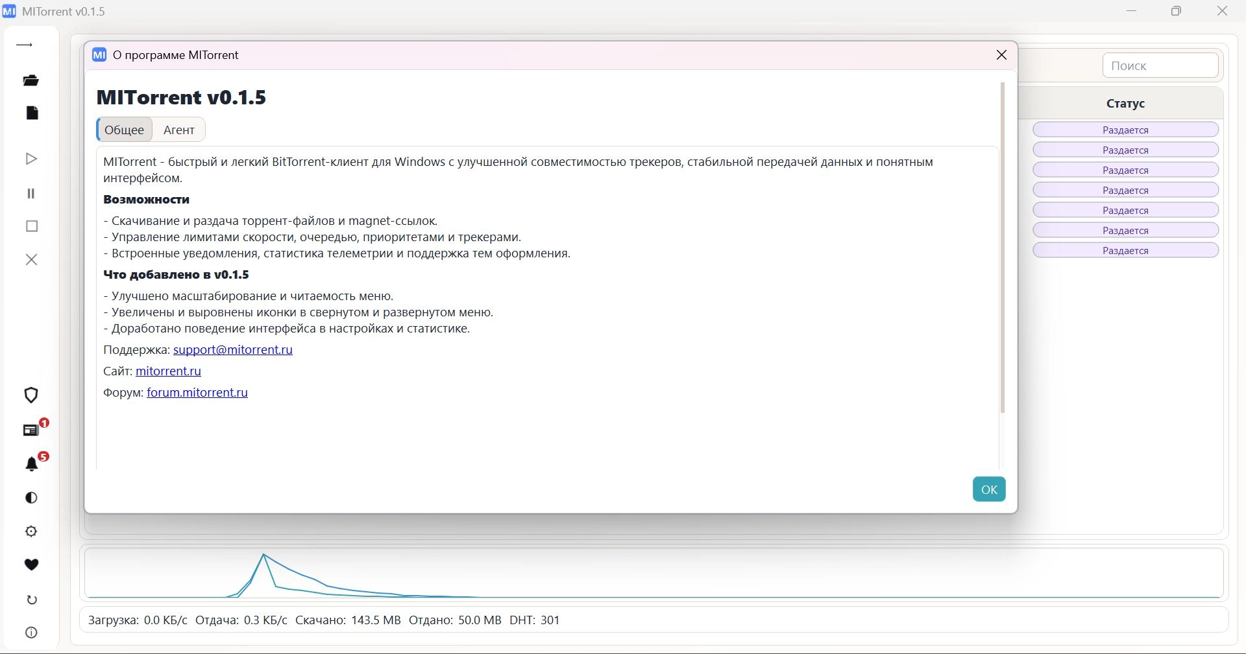
Task: Pause torrents with the pause icon
Action: 31,193
